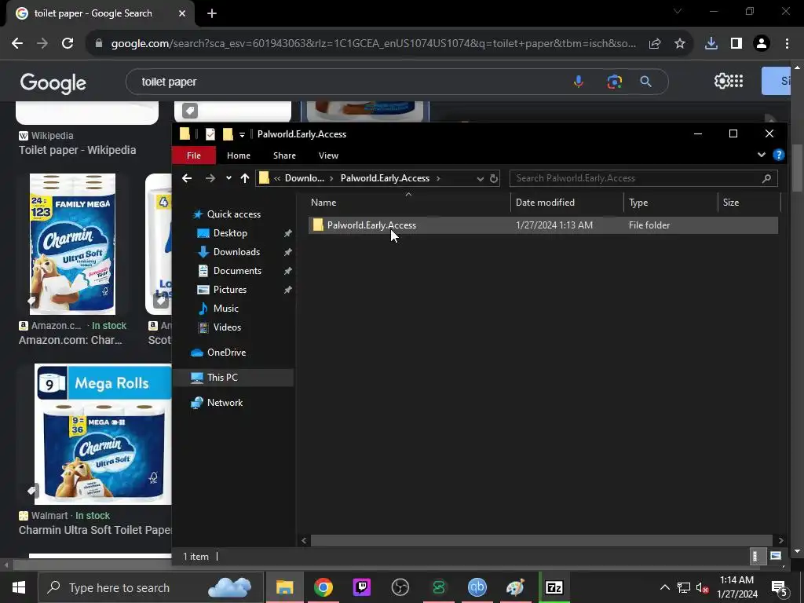804x603 pixels.
Task: Open Google apps grid
Action: point(736,81)
